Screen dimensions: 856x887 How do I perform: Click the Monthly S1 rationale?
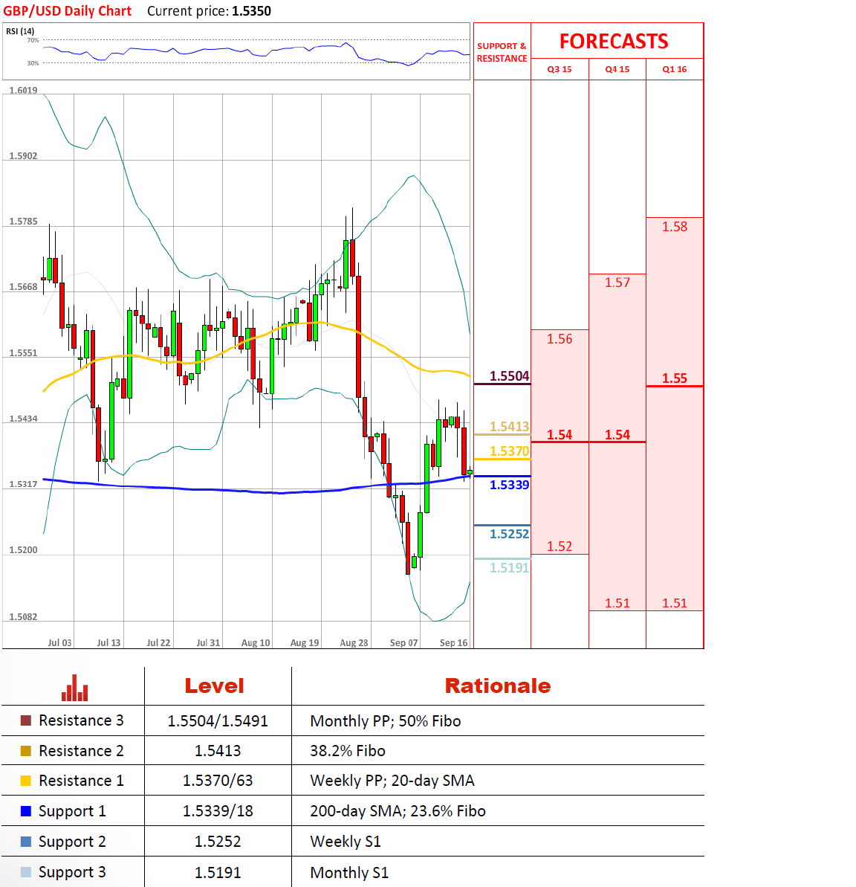[x=348, y=873]
